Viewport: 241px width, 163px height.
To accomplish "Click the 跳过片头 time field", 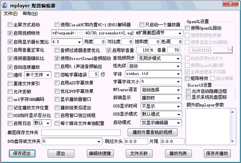I will click(x=136, y=142).
